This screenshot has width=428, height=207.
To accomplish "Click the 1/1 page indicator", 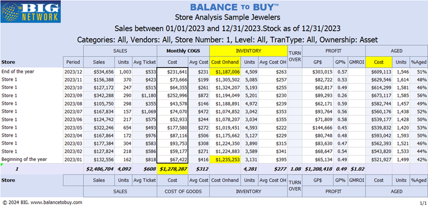I will pyautogui.click(x=423, y=203).
